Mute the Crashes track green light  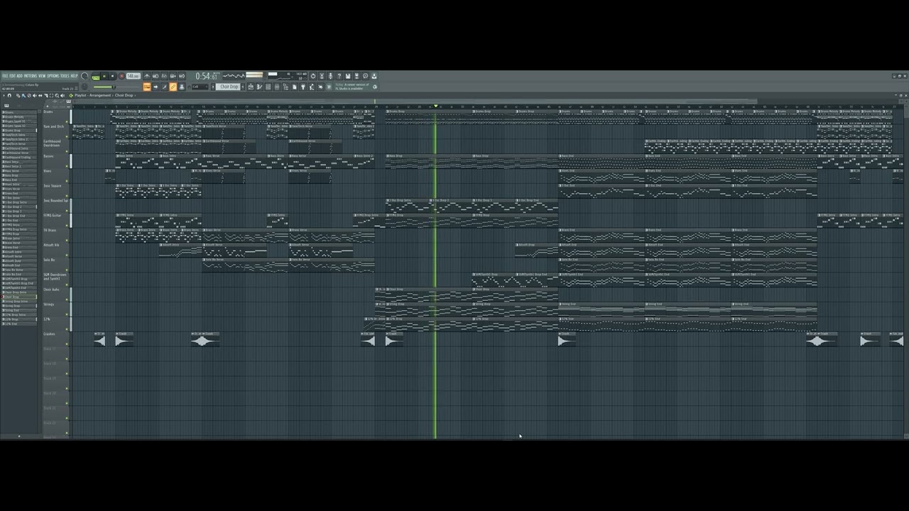(67, 344)
